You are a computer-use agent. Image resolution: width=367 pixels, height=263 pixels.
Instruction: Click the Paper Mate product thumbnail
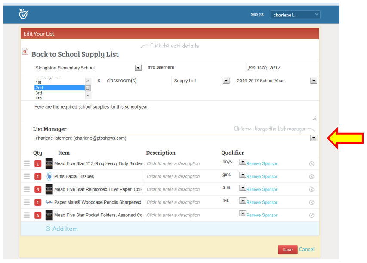pos(49,202)
